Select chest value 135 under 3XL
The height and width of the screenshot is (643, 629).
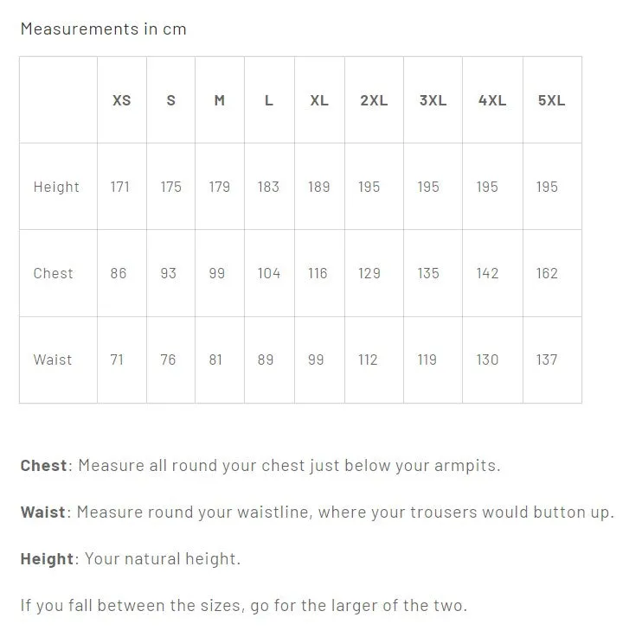pos(428,273)
